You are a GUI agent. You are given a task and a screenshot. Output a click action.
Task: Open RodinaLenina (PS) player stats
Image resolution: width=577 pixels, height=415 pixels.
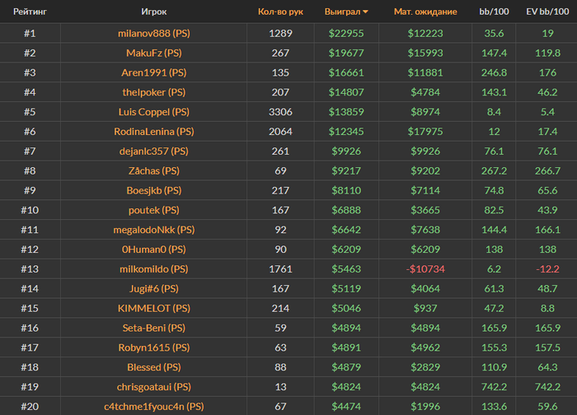click(x=154, y=132)
